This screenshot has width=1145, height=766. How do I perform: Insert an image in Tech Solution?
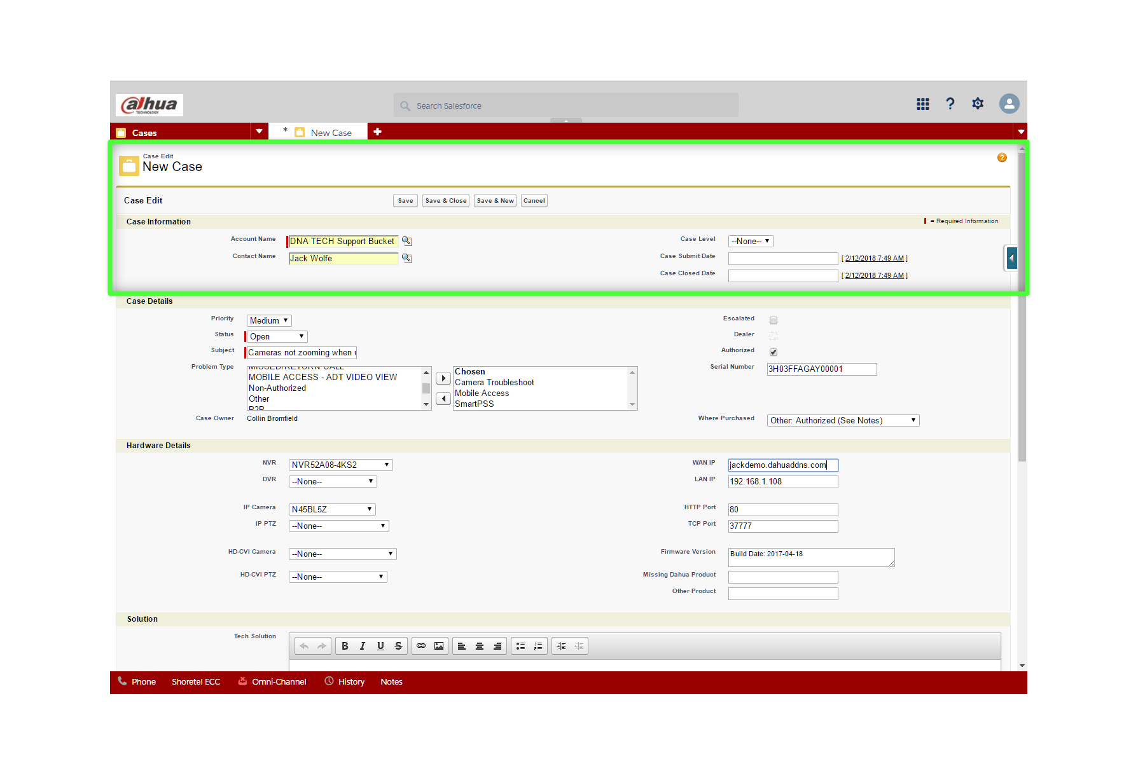click(x=439, y=646)
